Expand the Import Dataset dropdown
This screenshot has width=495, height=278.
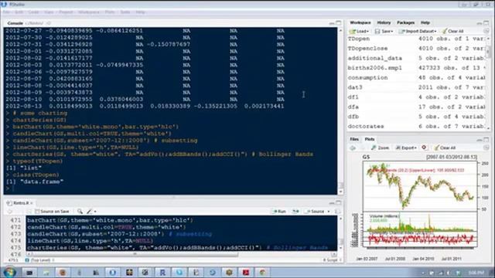(435, 32)
